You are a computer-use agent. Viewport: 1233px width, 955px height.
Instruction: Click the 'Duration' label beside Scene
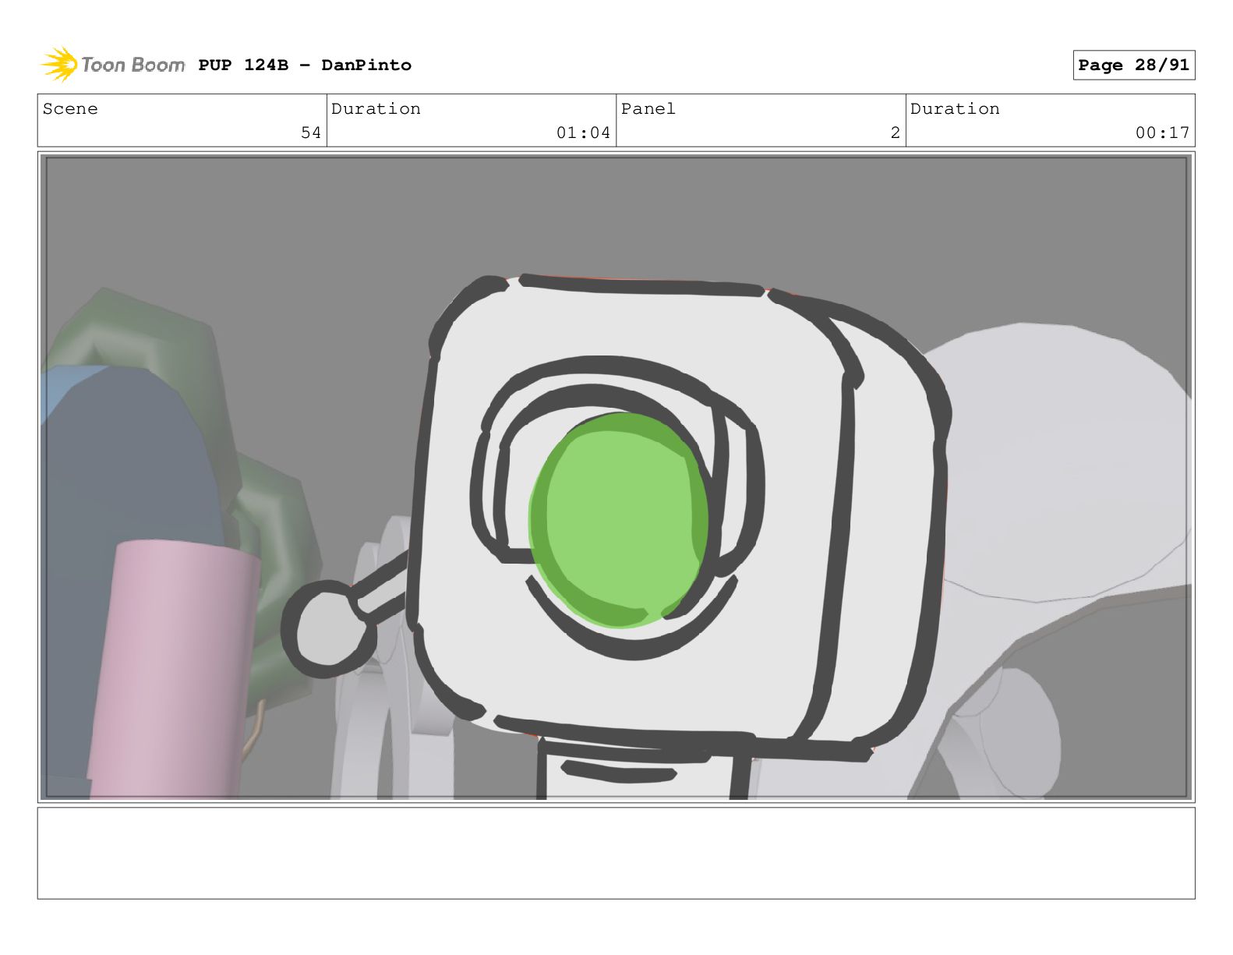[376, 109]
